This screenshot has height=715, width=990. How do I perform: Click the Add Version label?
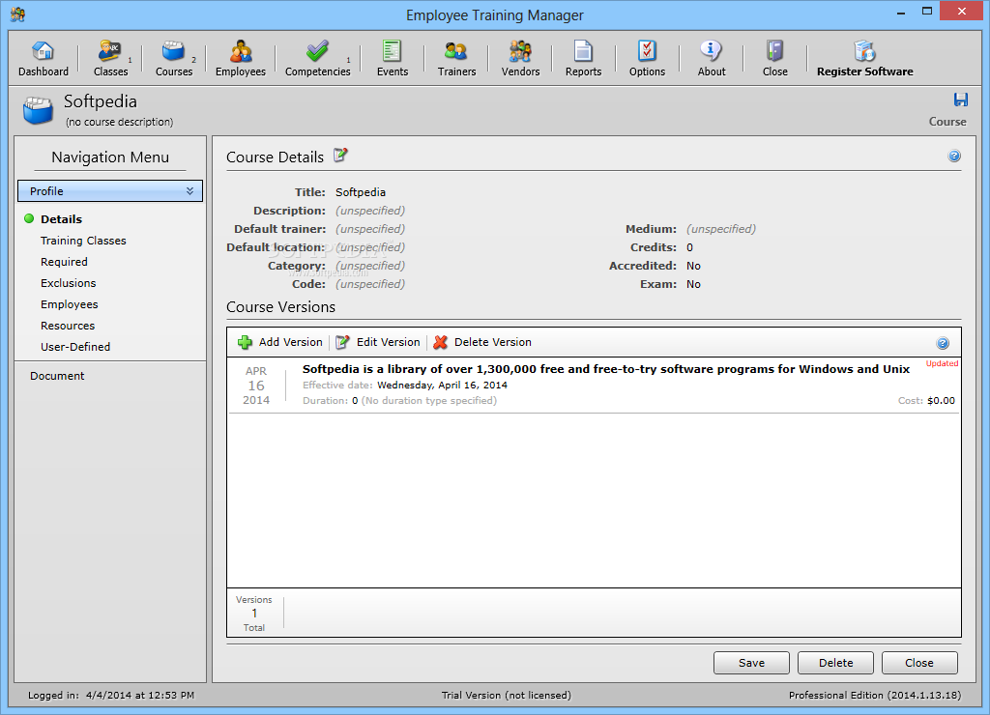[x=290, y=342]
